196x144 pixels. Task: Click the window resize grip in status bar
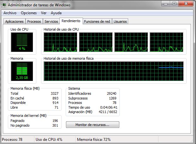tap(192, 141)
